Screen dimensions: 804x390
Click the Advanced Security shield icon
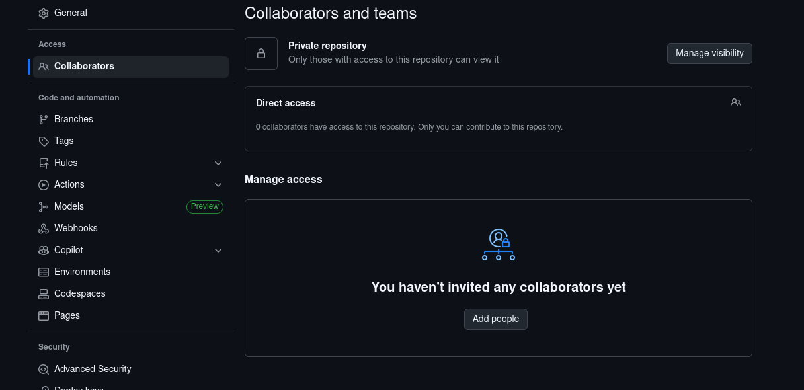coord(44,370)
